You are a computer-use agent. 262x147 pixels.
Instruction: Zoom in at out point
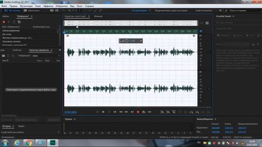pyautogui.click(x=197, y=112)
